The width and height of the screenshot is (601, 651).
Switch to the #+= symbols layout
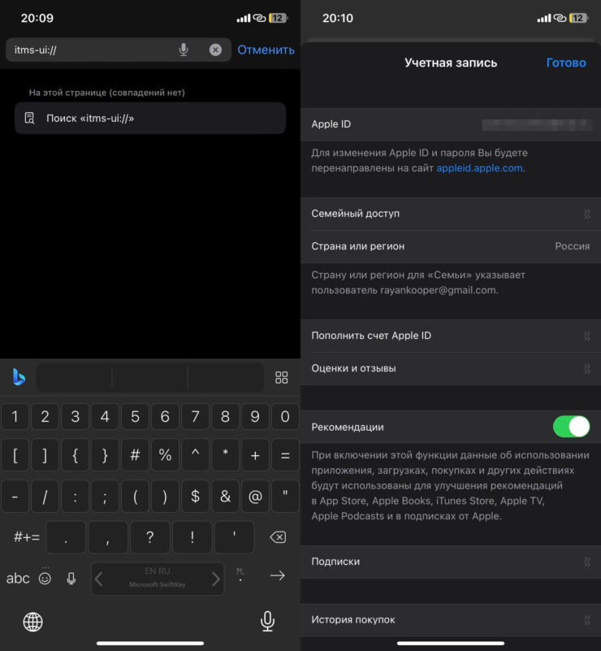click(27, 537)
